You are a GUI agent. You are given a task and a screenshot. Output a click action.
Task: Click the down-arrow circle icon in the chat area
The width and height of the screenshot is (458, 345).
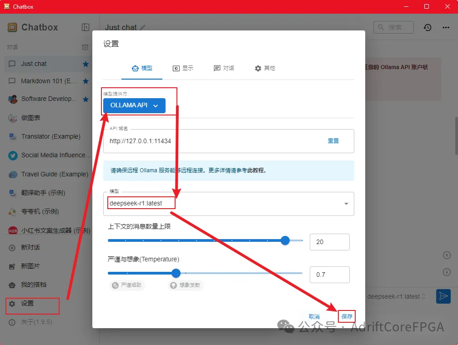[x=447, y=272]
